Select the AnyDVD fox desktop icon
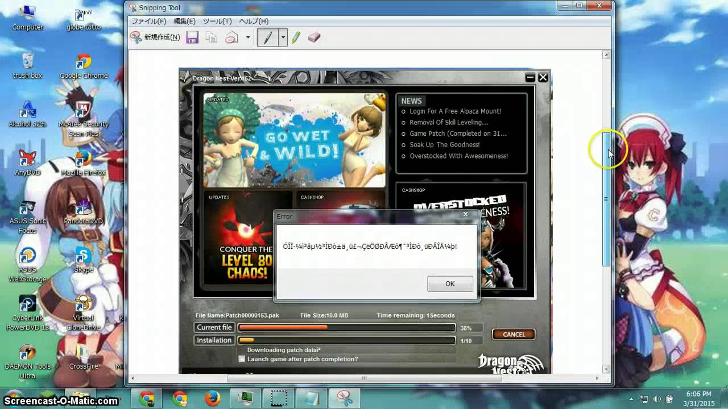 click(x=27, y=163)
